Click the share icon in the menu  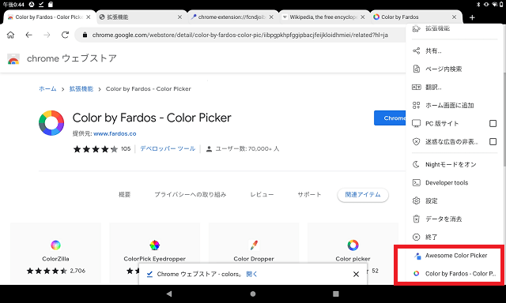(x=417, y=50)
